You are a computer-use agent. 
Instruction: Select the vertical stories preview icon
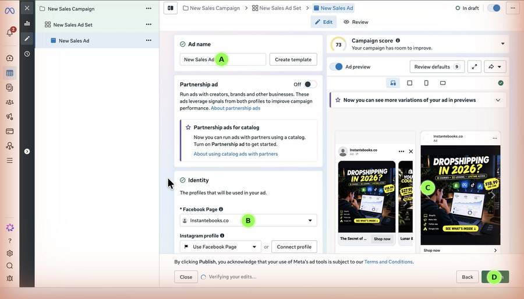pyautogui.click(x=426, y=83)
